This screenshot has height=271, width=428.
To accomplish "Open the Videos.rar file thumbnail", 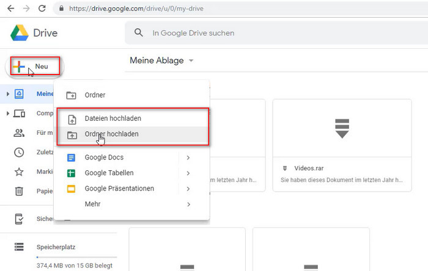I will coord(342,128).
